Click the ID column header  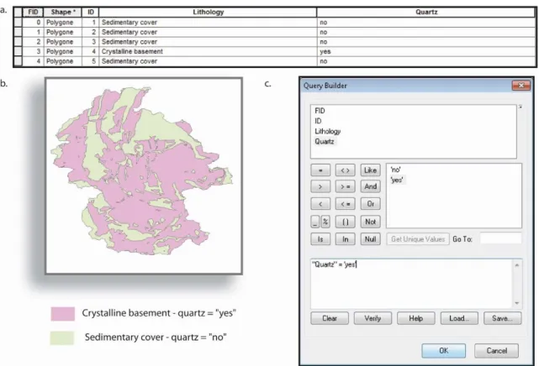click(91, 13)
